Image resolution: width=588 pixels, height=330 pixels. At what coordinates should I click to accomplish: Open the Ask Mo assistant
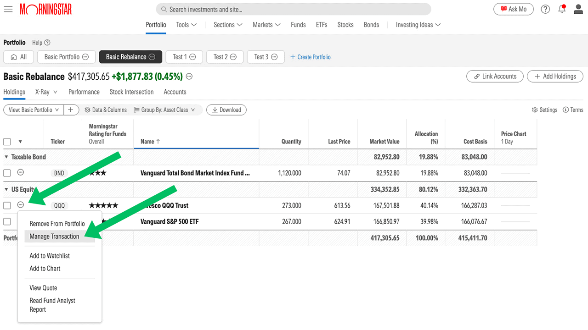pos(513,9)
